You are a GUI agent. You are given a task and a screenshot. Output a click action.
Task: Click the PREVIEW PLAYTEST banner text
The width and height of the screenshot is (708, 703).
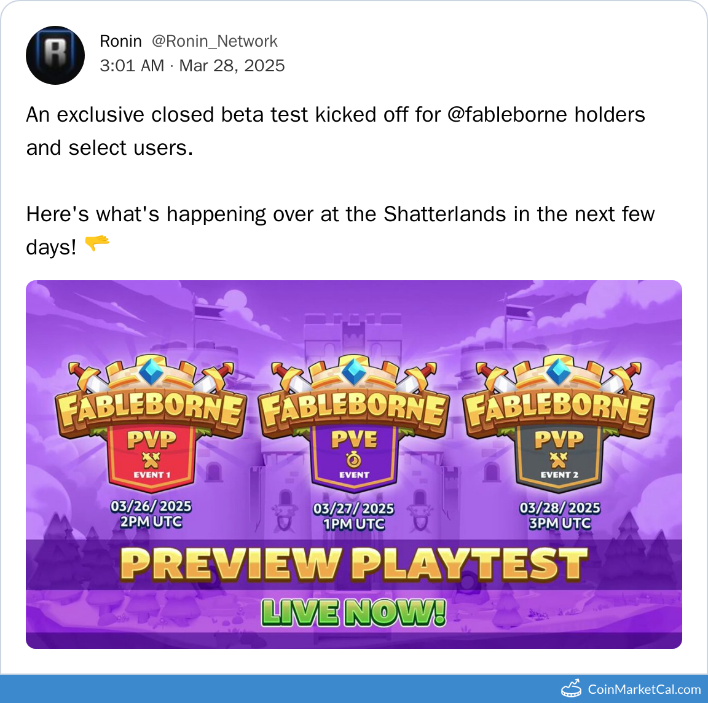click(x=354, y=564)
